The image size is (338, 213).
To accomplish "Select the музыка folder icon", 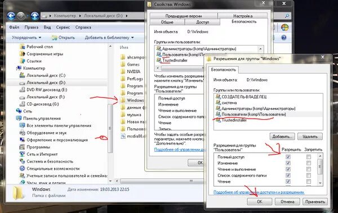I will coord(123,115).
